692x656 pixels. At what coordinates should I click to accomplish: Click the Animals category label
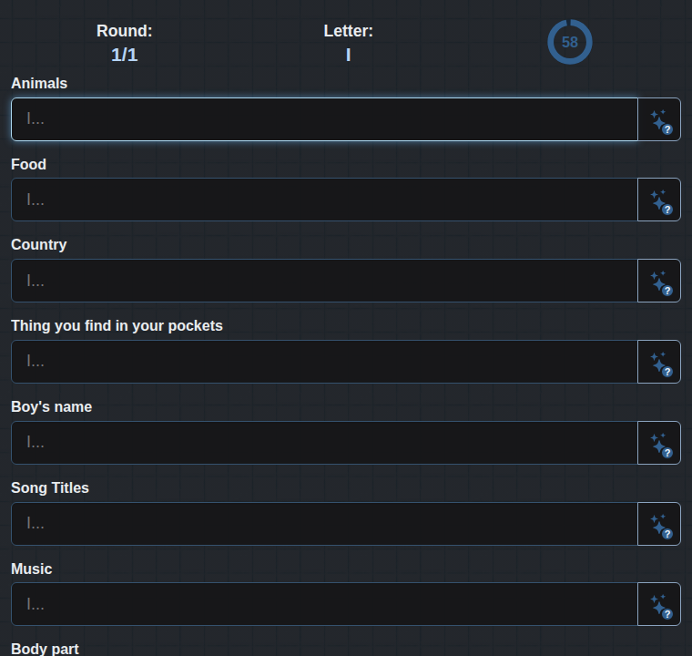pyautogui.click(x=39, y=84)
